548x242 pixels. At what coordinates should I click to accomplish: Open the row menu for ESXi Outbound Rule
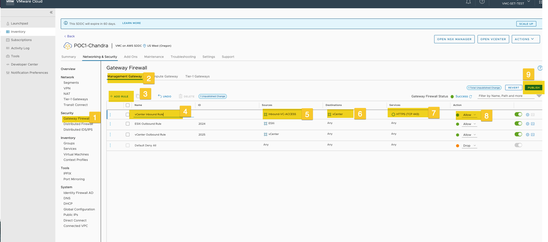point(110,124)
